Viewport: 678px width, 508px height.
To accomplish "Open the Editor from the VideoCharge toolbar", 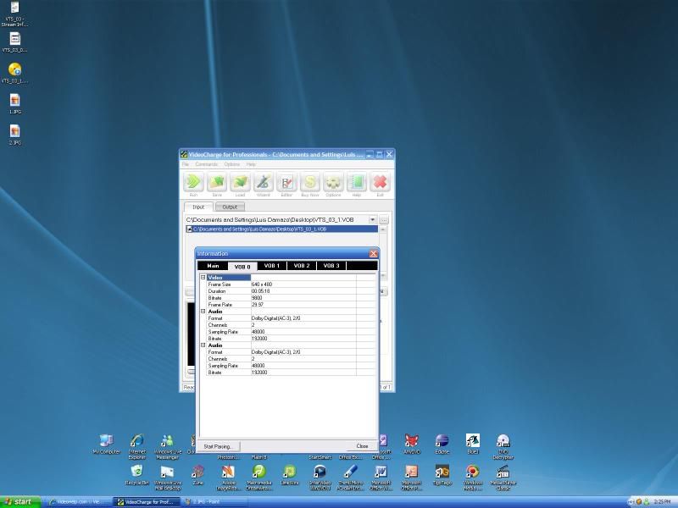I will pos(286,182).
